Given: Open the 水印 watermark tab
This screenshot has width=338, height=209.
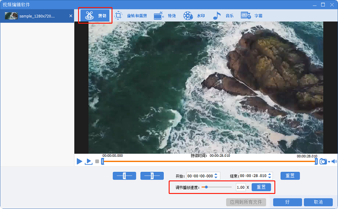Looking at the screenshot, I should (194, 16).
